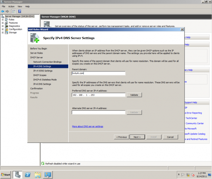Expand the Roles tree node
This screenshot has width=212, height=179.
pos(2,20)
